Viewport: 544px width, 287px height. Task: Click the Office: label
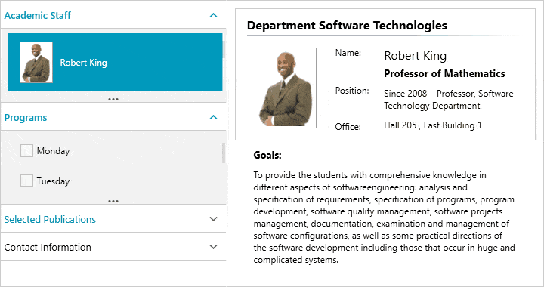pyautogui.click(x=348, y=127)
